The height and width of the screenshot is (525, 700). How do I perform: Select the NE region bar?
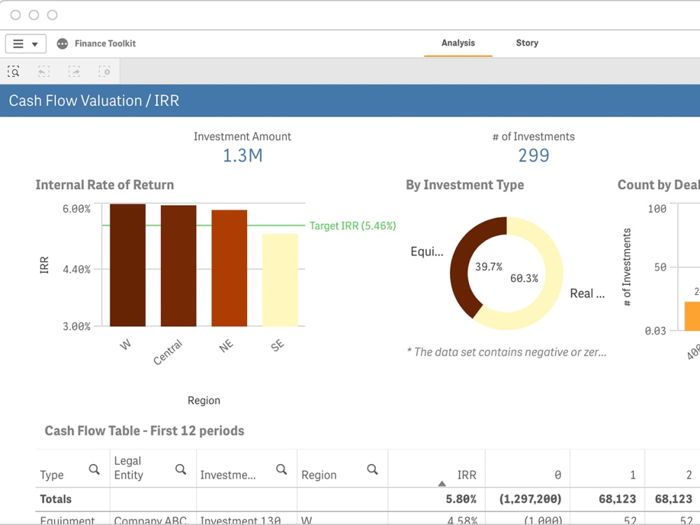[x=230, y=268]
